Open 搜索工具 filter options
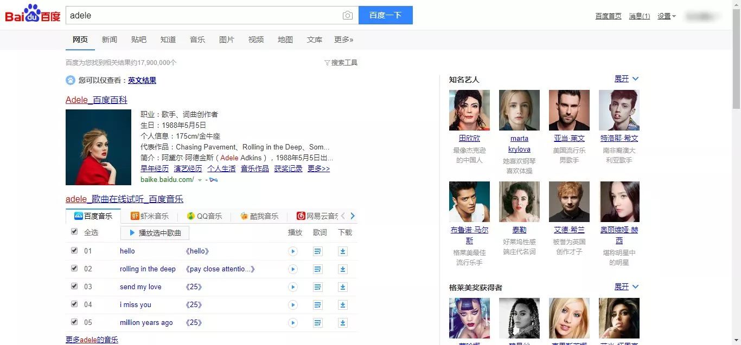The image size is (741, 345). [341, 63]
